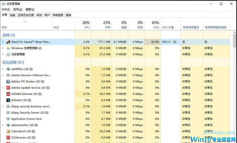Expand the atkexComSvc process entry
The image size is (237, 143).
pyautogui.click(x=3, y=125)
